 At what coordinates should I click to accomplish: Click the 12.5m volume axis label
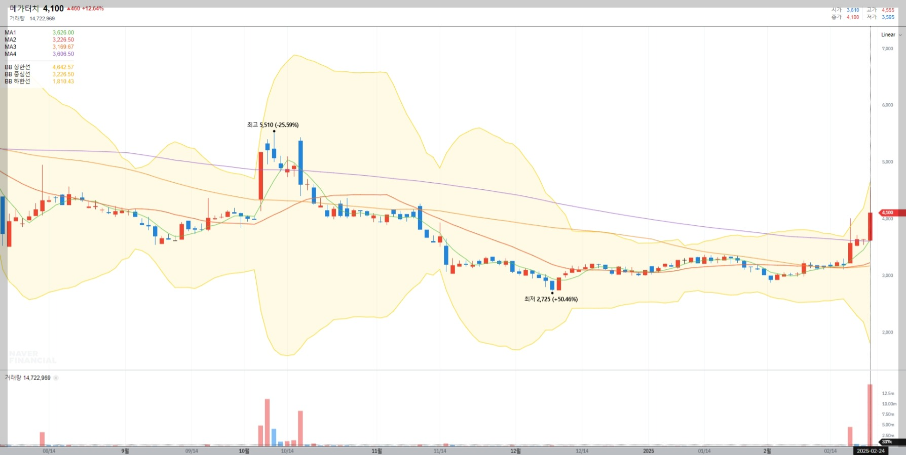coord(888,394)
